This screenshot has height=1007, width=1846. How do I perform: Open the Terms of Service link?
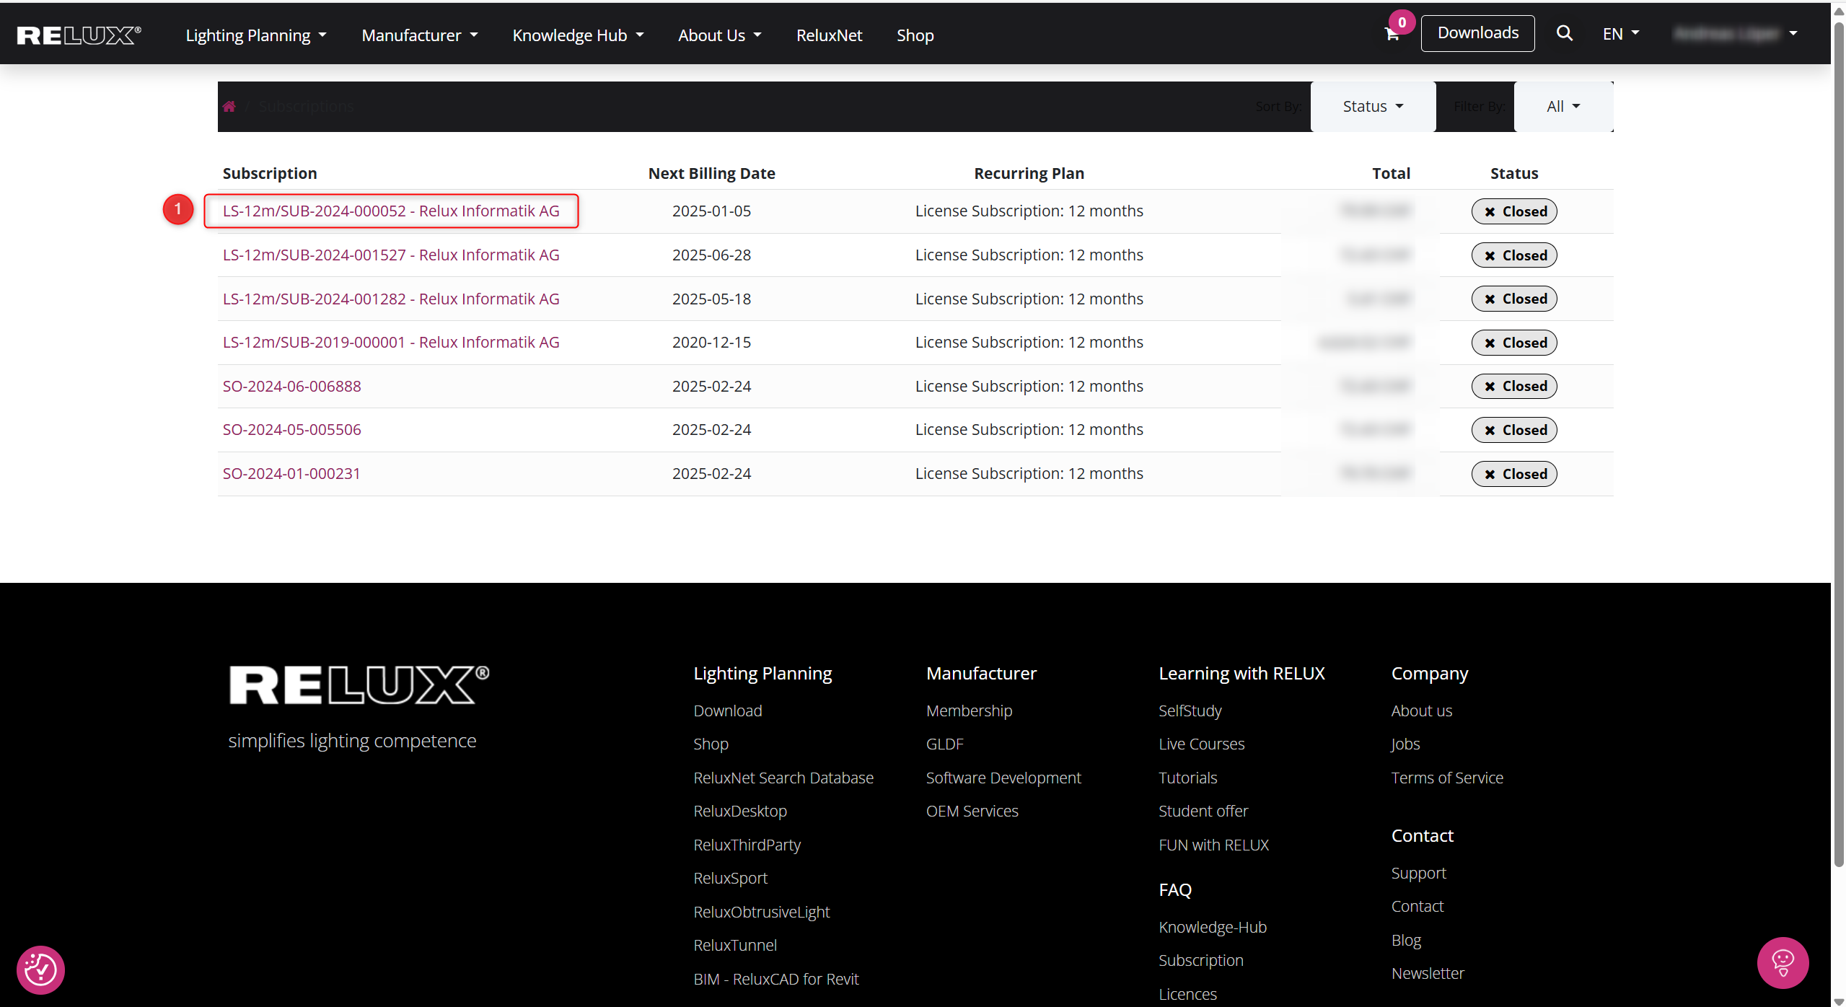[1447, 778]
